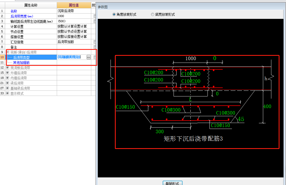Tick the 附加 checkbox for 后浇带宽度 row

coord(95,16)
